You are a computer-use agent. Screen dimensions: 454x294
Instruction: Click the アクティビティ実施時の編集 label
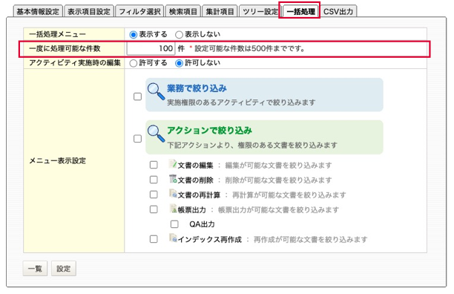(x=75, y=63)
